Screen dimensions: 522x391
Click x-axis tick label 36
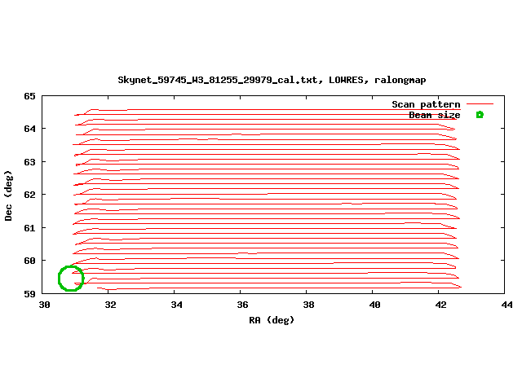pyautogui.click(x=242, y=305)
